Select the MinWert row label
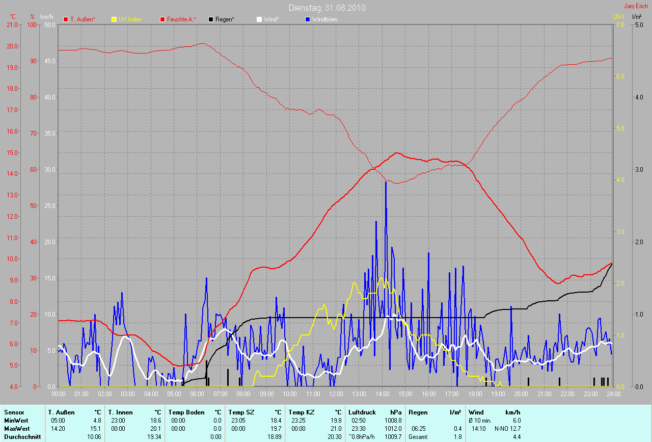 tap(16, 421)
